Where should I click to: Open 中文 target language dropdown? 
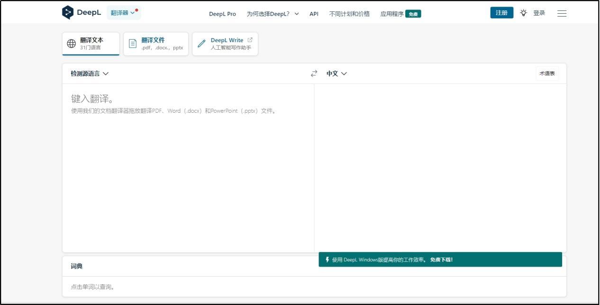point(336,73)
